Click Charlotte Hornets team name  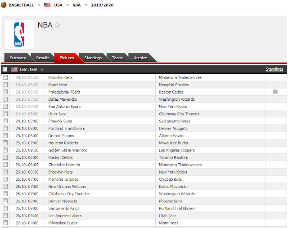coord(64,165)
